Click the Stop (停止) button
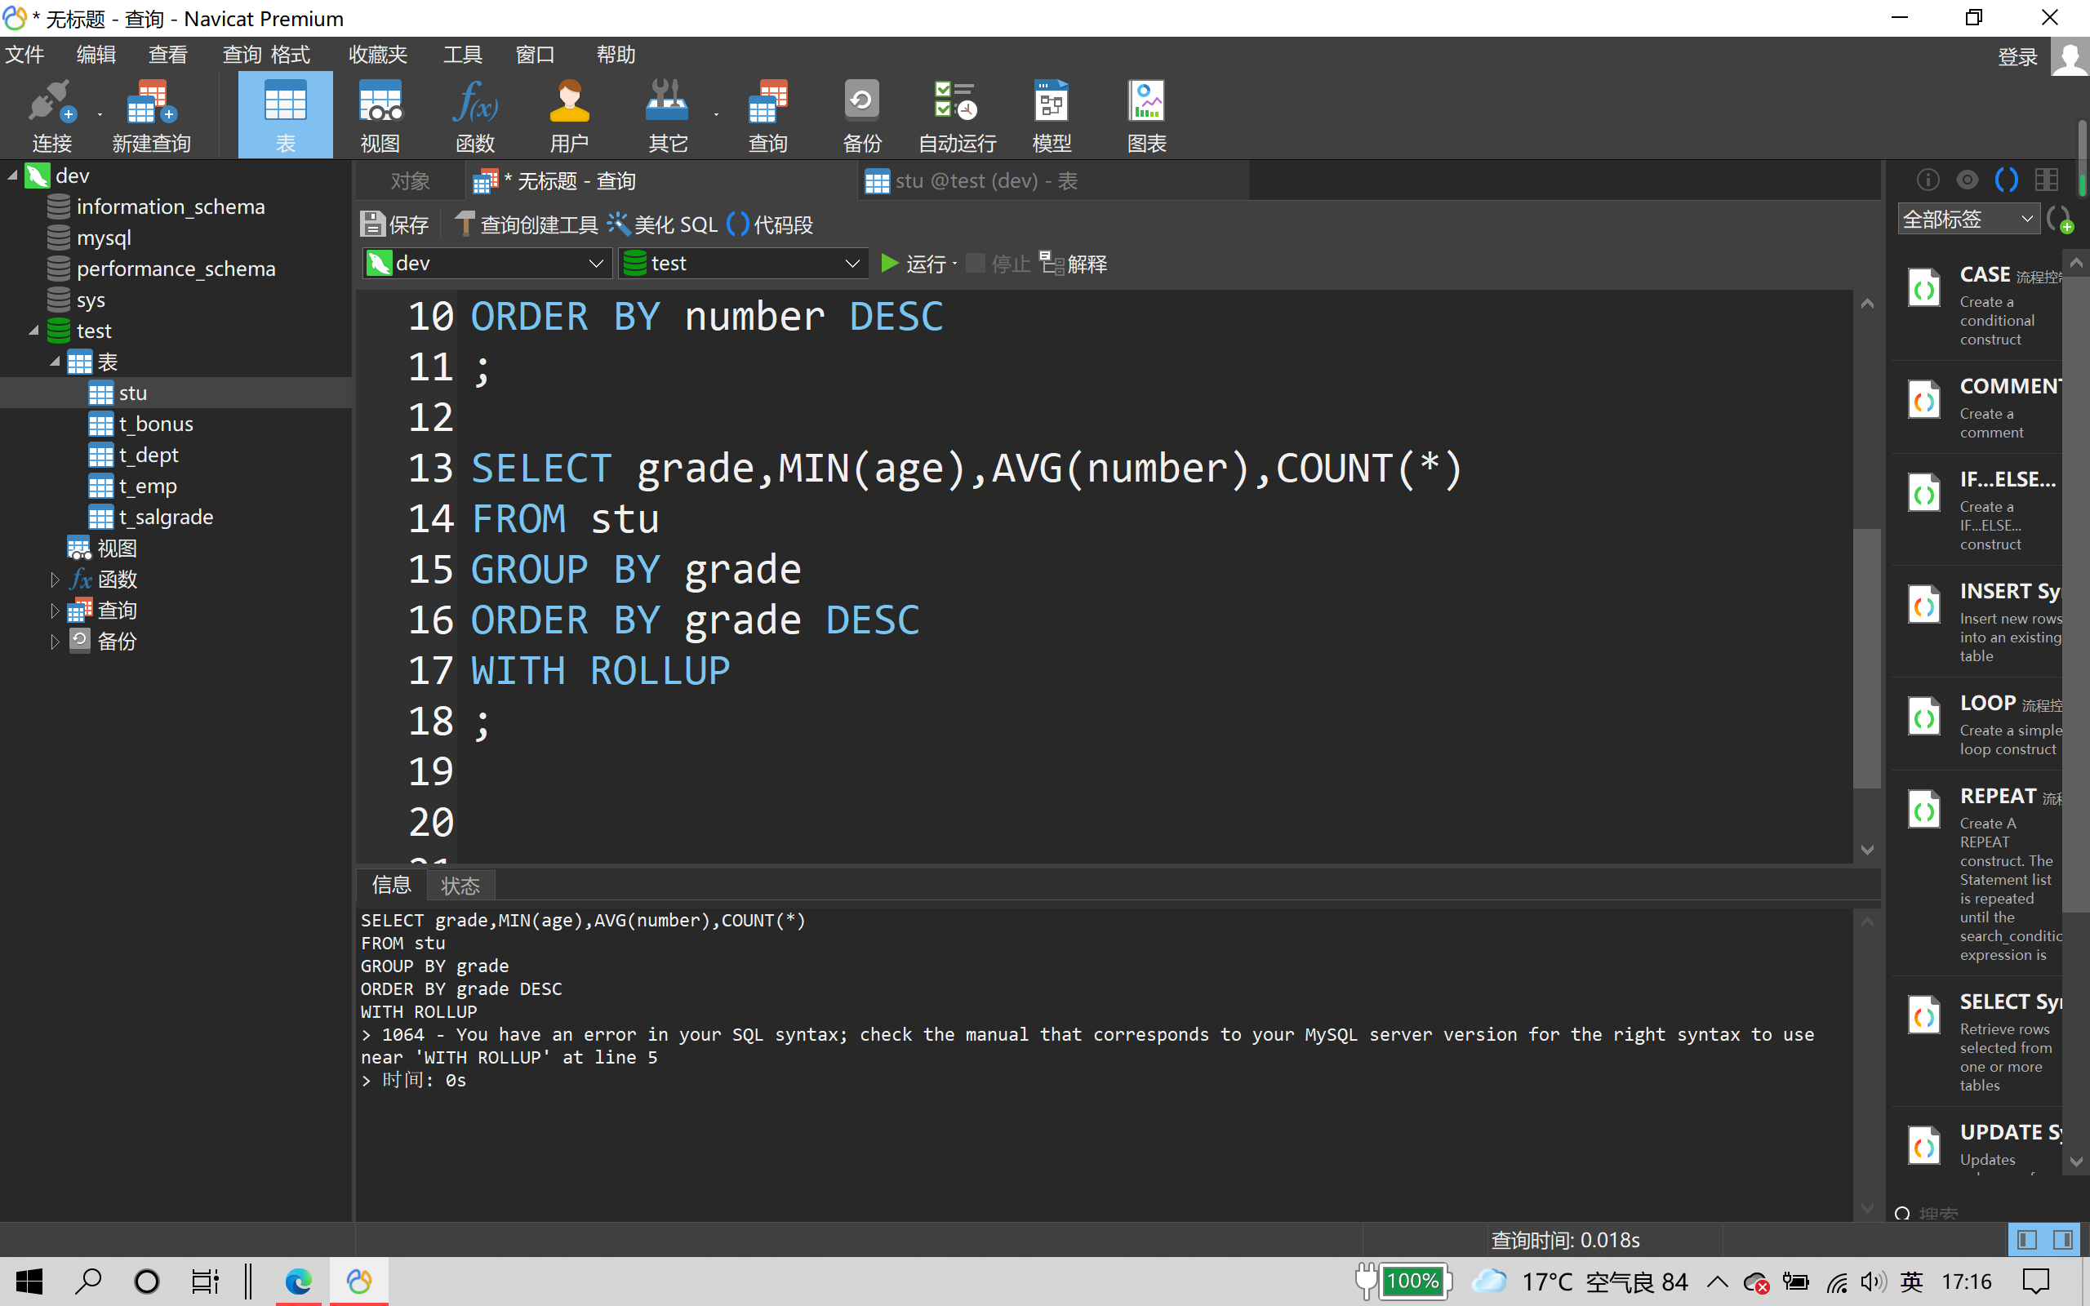This screenshot has width=2090, height=1306. [998, 264]
